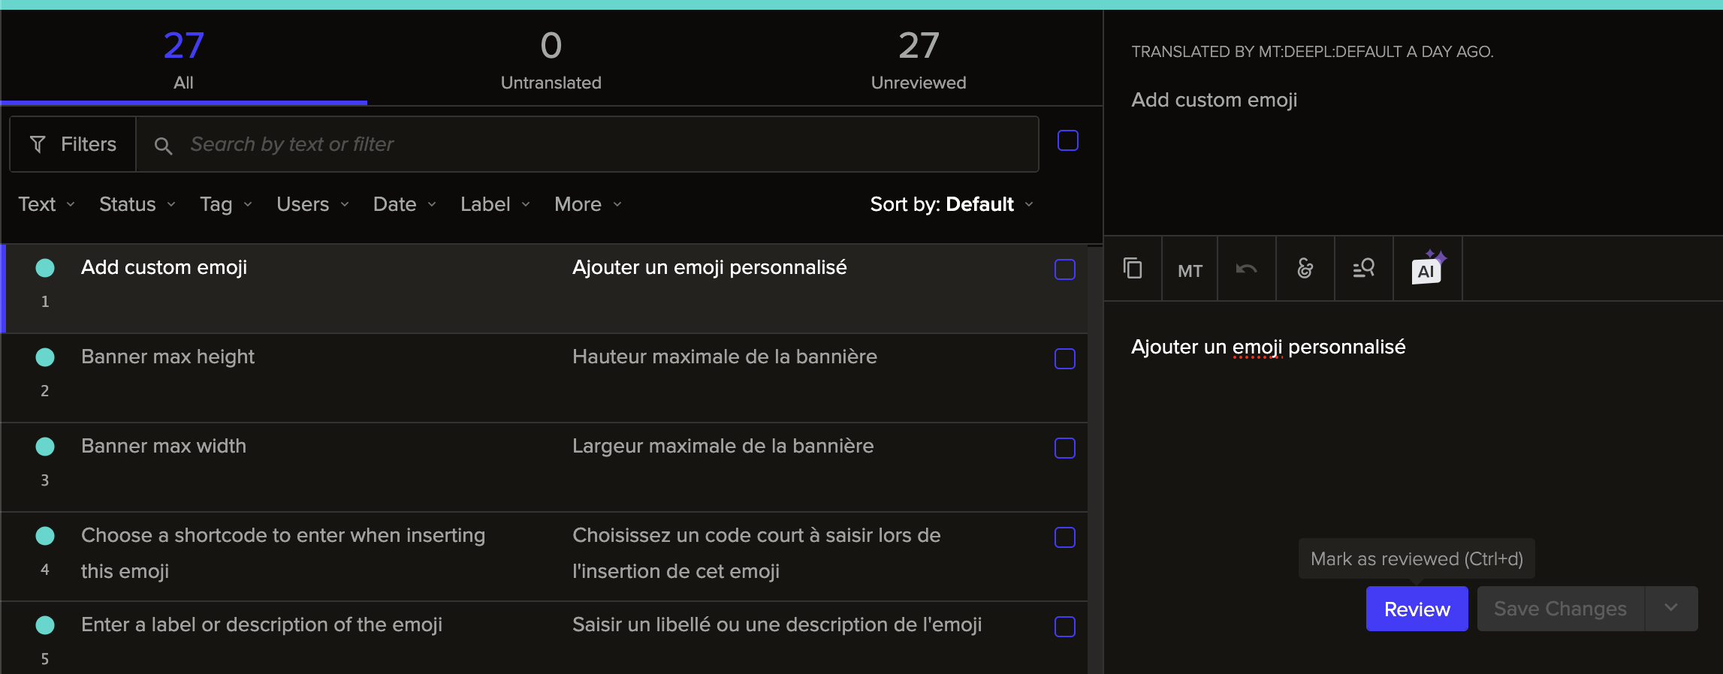Click the MT machine translation button
The image size is (1723, 674).
(1190, 270)
